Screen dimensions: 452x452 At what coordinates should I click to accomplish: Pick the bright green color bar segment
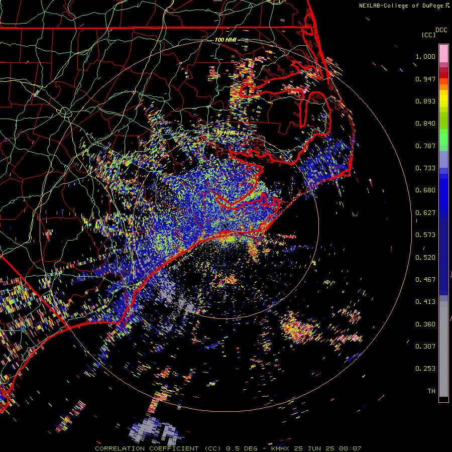pyautogui.click(x=443, y=137)
